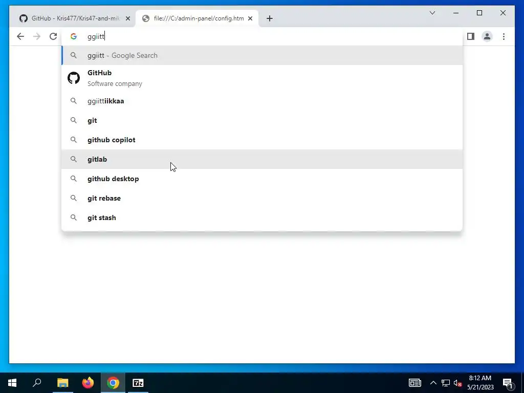
Task: Click the Chrome taskbar icon
Action: click(113, 383)
